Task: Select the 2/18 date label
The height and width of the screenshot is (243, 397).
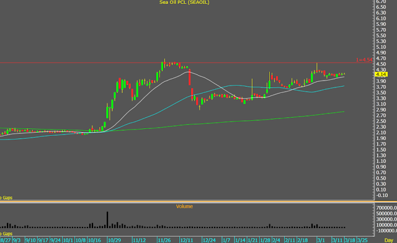Action: [303, 240]
